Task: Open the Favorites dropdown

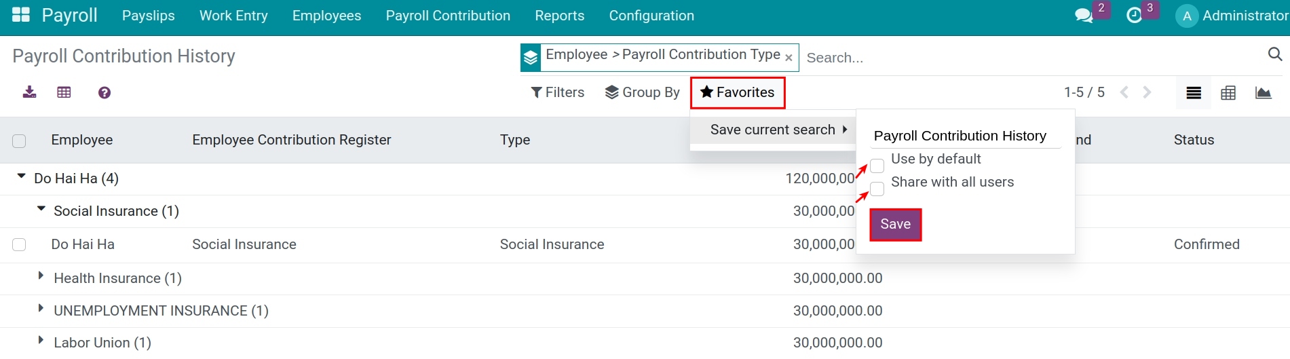Action: [x=738, y=92]
